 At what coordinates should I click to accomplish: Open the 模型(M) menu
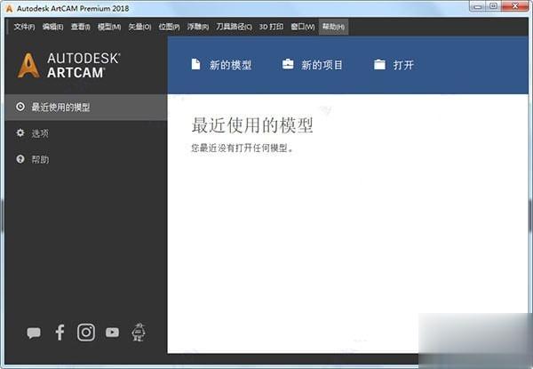tap(109, 27)
